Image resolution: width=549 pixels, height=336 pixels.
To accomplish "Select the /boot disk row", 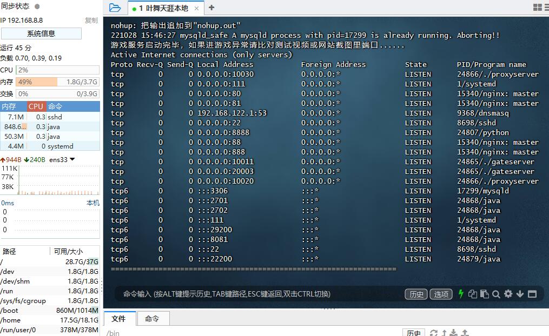I will tap(50, 311).
